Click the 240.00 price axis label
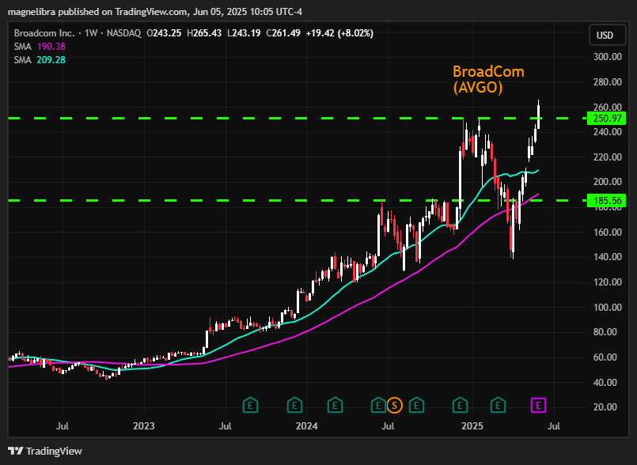This screenshot has height=465, width=637. (x=608, y=132)
